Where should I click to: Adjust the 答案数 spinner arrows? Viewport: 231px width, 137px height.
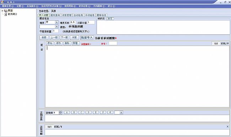coord(60,113)
